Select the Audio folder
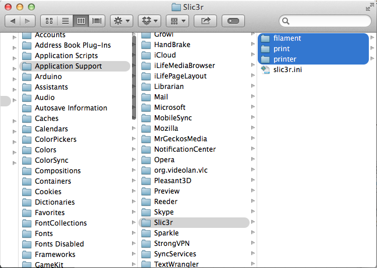 tap(74, 98)
